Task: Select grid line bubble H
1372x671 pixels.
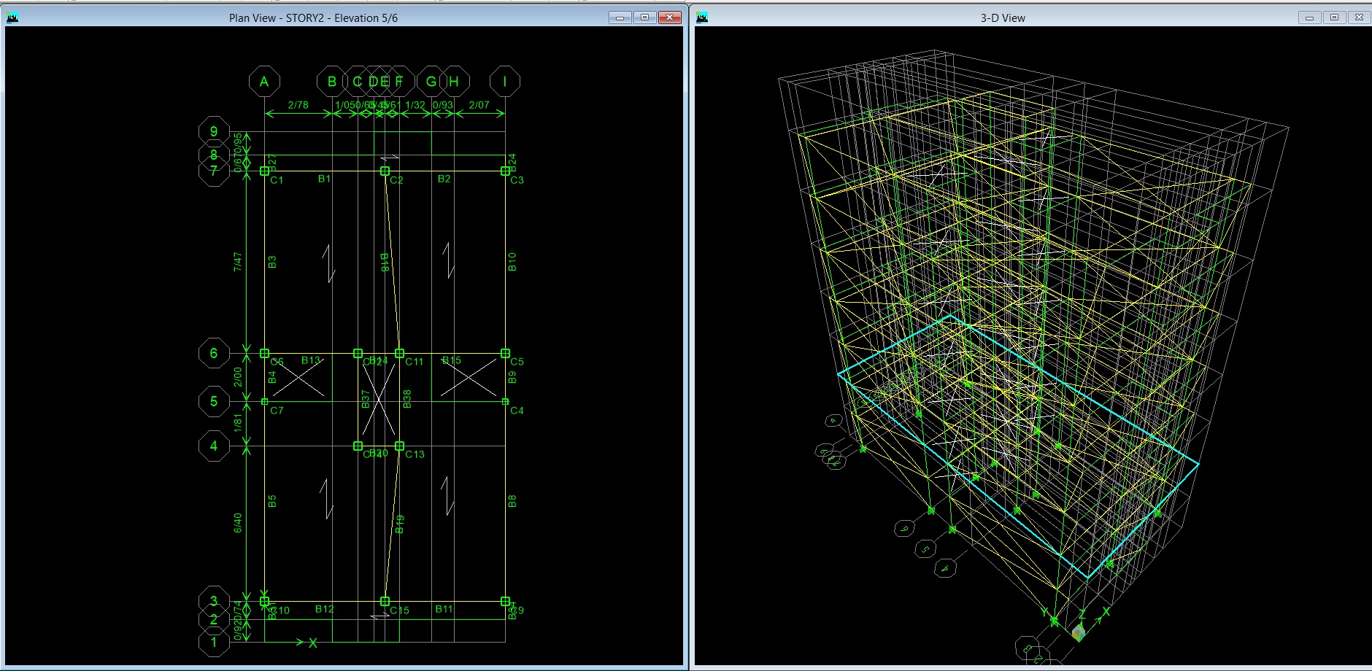Action: [454, 82]
